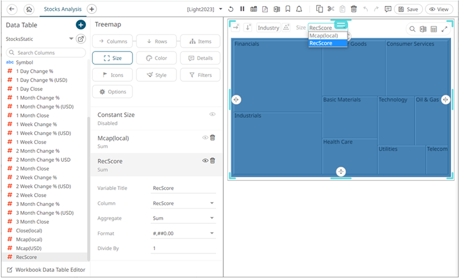
Task: Toggle the eye icon for Mcap(local)
Action: coord(205,137)
